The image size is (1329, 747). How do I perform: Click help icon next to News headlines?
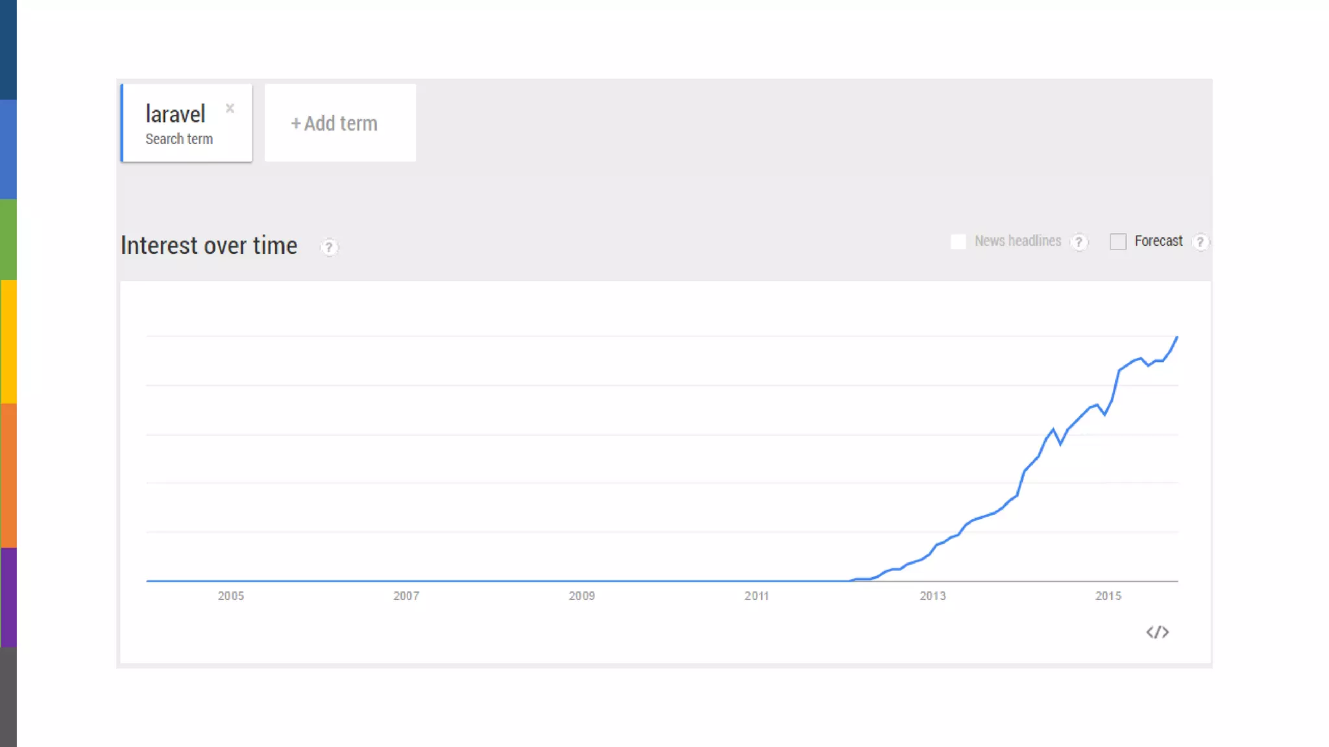click(1079, 242)
